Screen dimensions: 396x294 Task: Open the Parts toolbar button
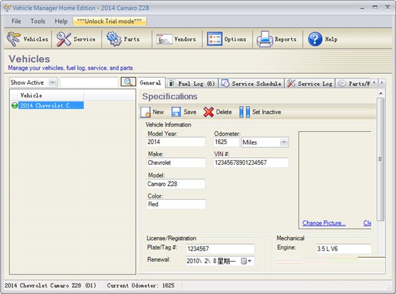click(124, 39)
